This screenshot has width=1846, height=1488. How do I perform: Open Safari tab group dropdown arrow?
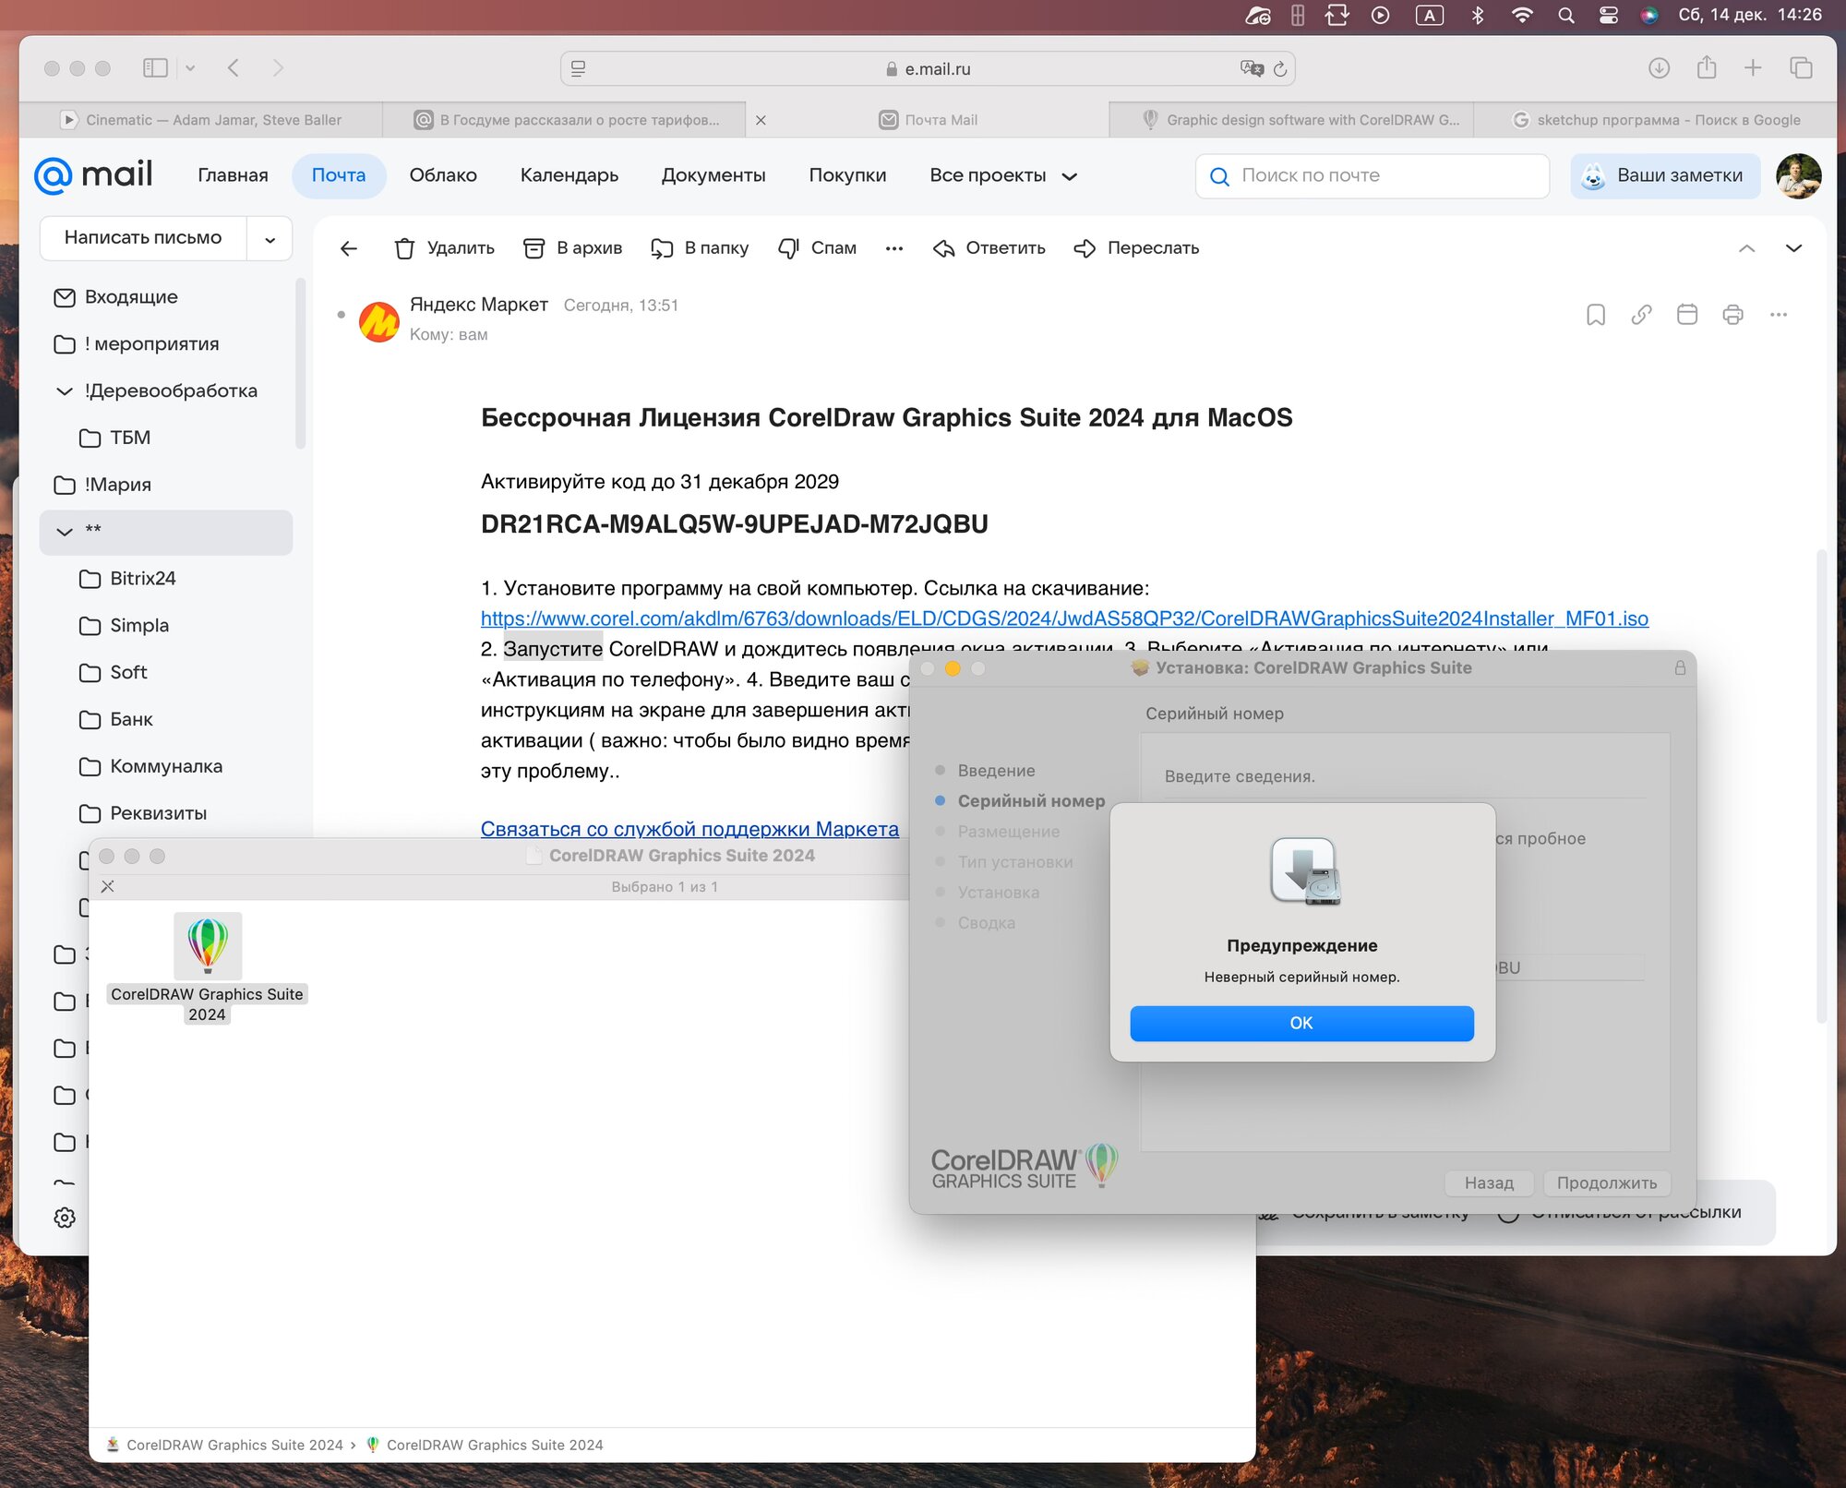190,67
